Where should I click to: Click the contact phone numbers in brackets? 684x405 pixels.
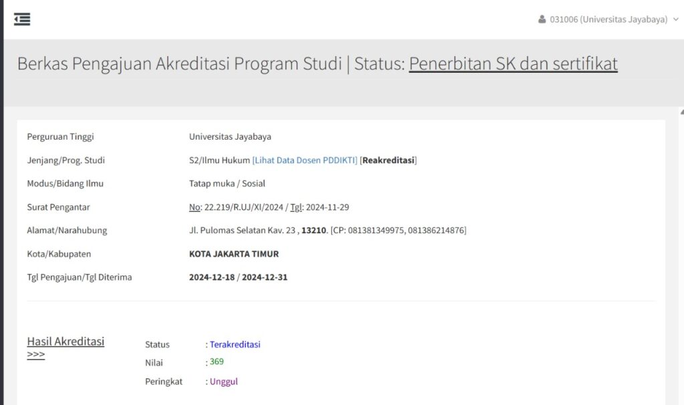399,231
